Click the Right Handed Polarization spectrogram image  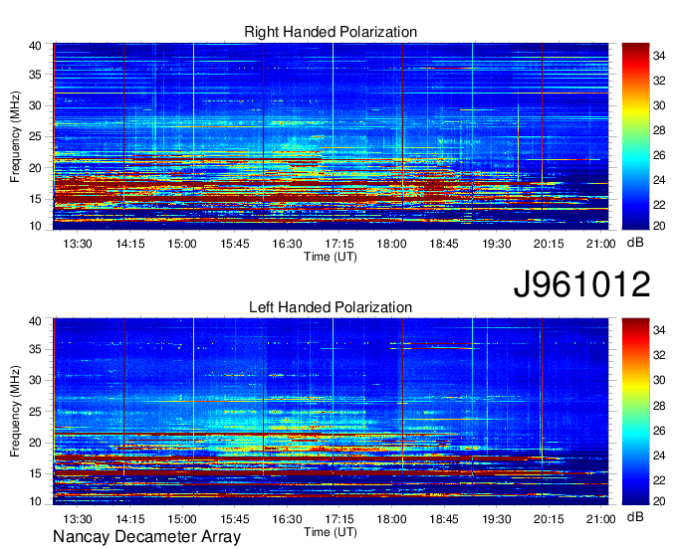331,136
